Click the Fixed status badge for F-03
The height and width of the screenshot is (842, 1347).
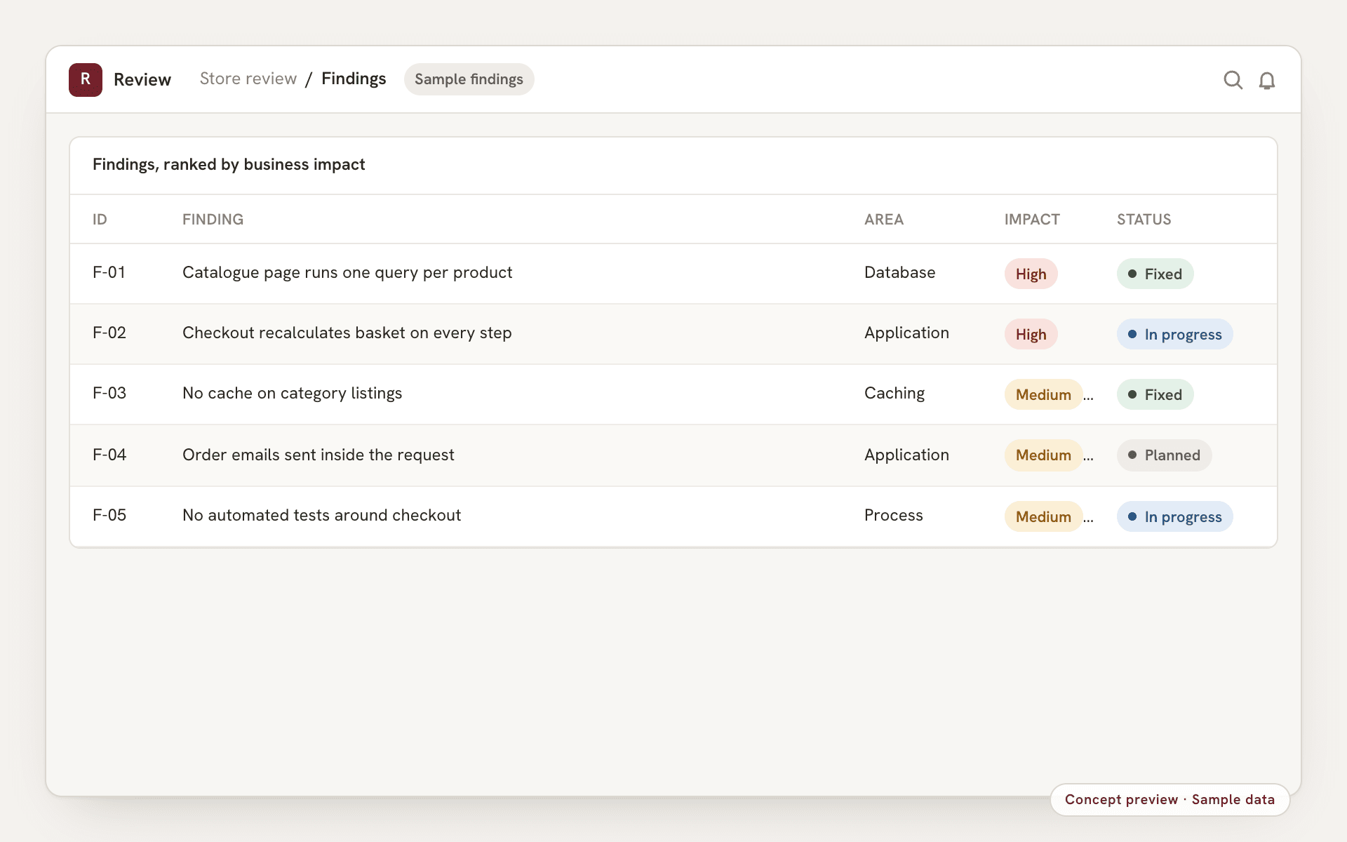click(1155, 394)
